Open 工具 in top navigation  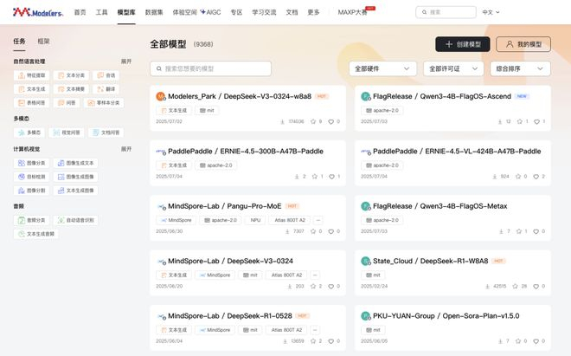point(101,12)
